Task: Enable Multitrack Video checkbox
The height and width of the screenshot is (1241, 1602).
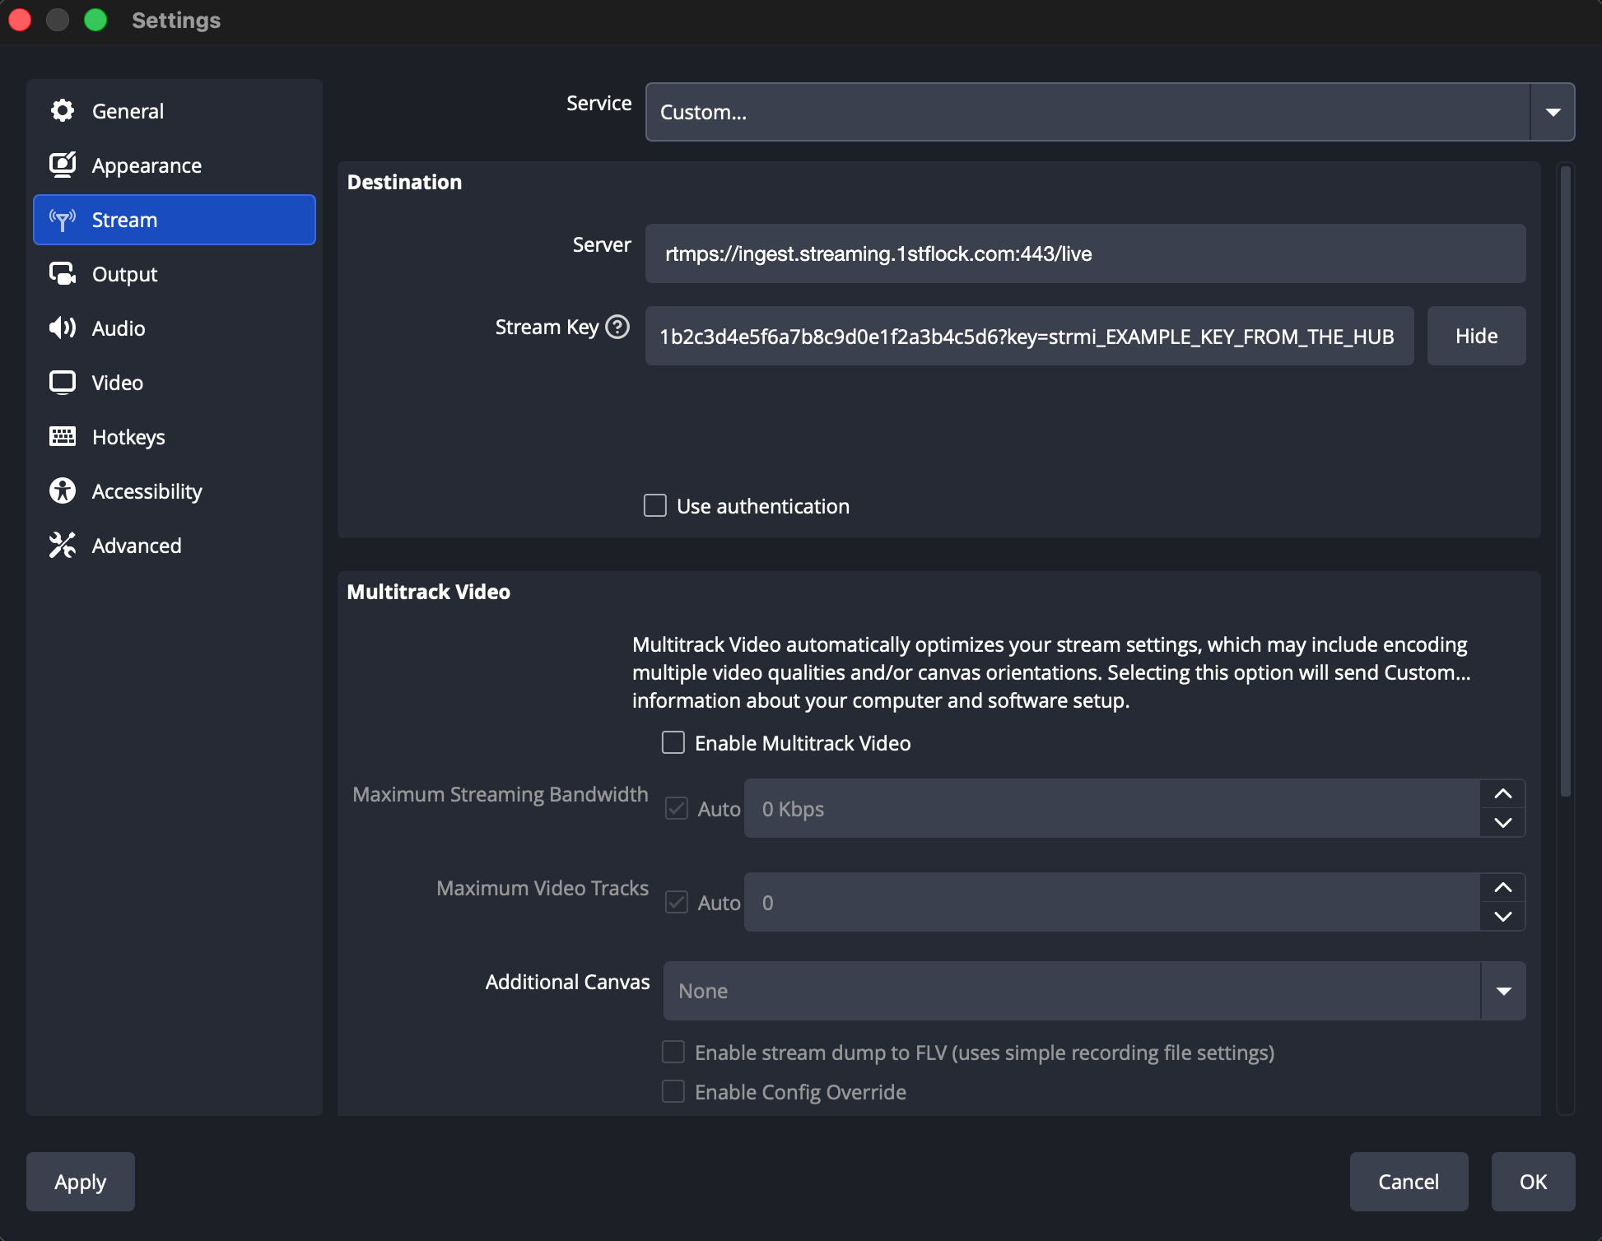Action: [673, 742]
